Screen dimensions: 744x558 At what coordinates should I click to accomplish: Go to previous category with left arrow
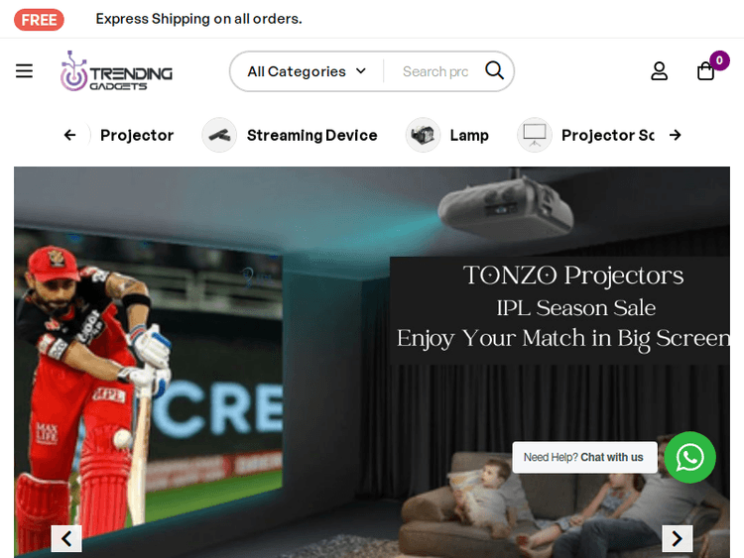[69, 135]
